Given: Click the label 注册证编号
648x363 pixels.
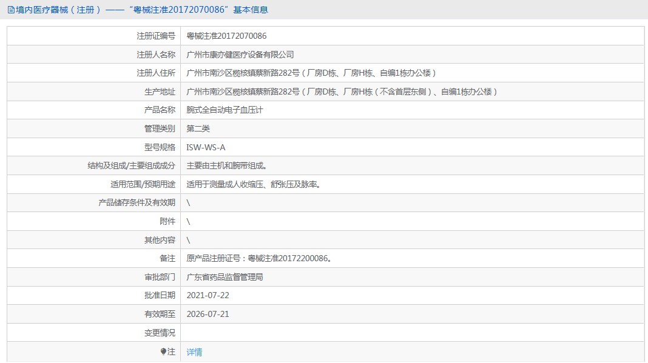Looking at the screenshot, I should pos(156,36).
